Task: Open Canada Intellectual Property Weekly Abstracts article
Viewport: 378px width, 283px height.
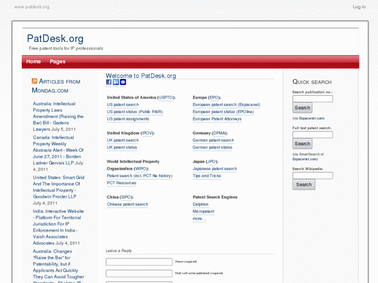Action: point(58,150)
